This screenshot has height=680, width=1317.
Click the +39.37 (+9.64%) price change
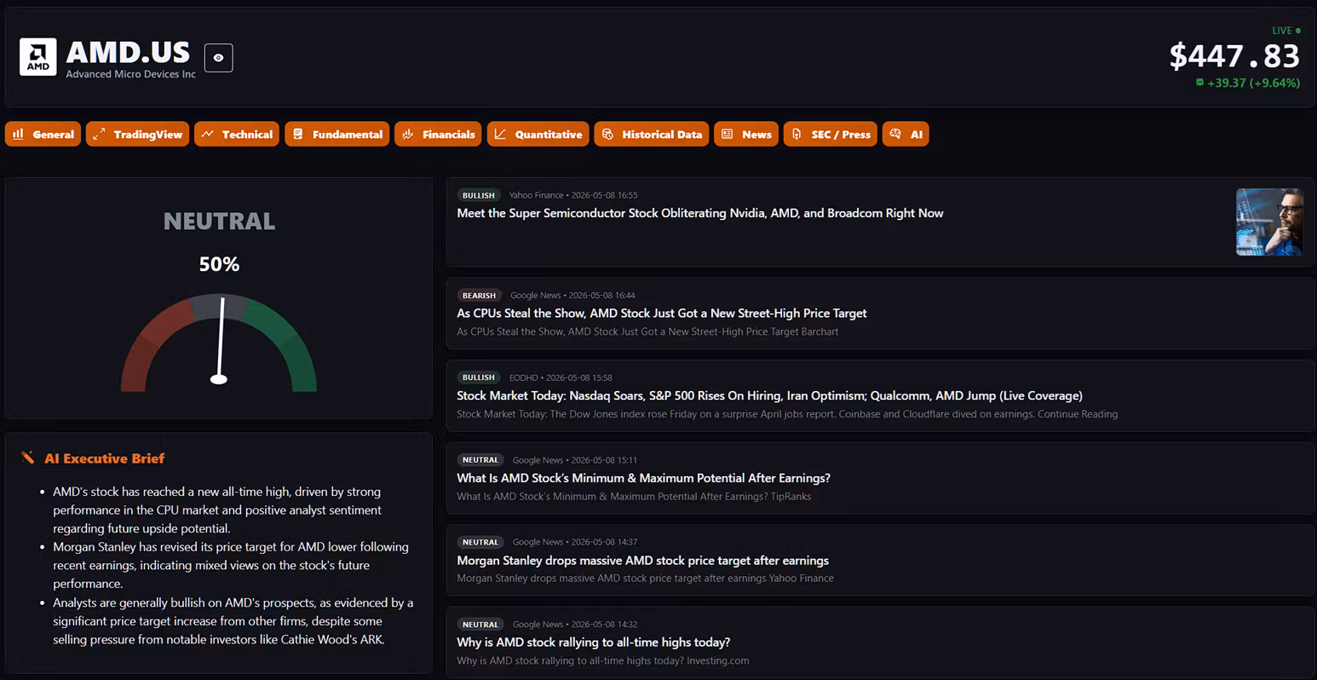(1253, 83)
